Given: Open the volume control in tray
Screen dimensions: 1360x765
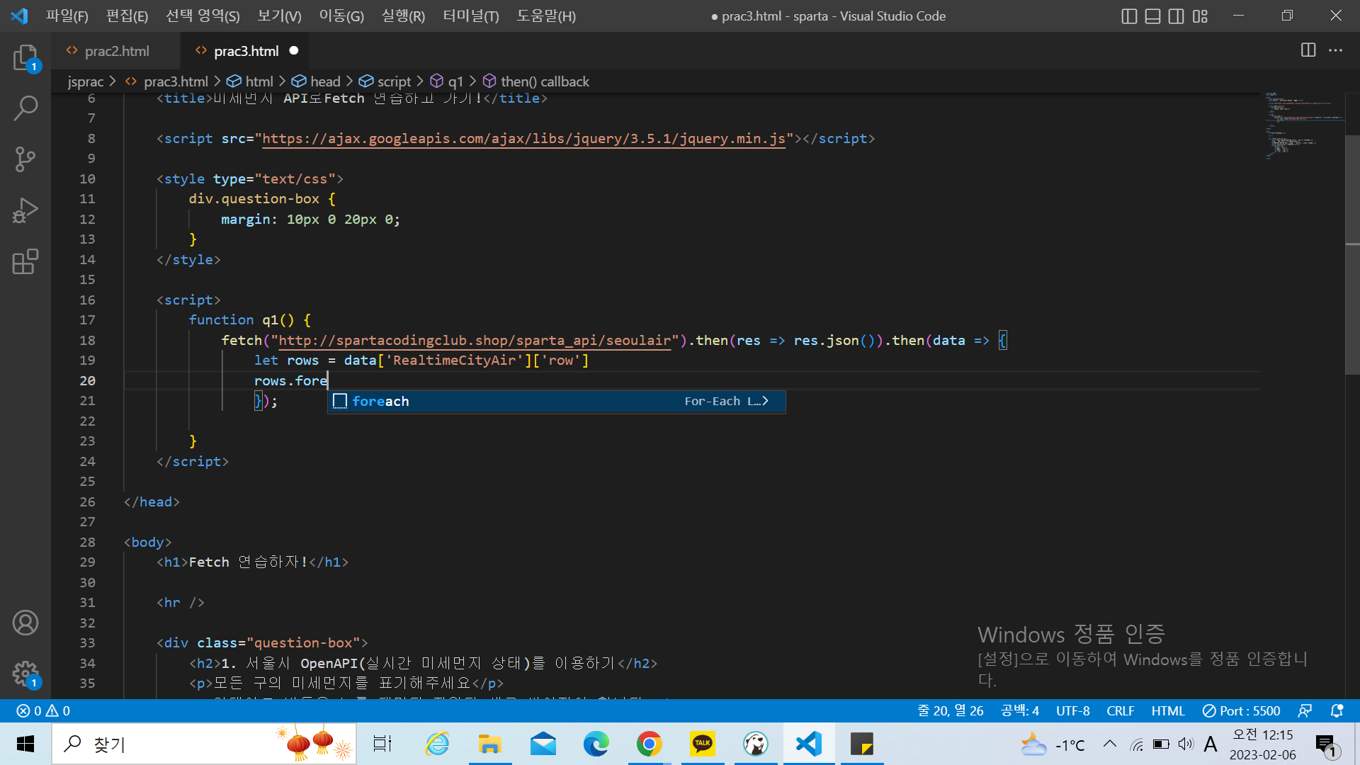Looking at the screenshot, I should point(1186,744).
